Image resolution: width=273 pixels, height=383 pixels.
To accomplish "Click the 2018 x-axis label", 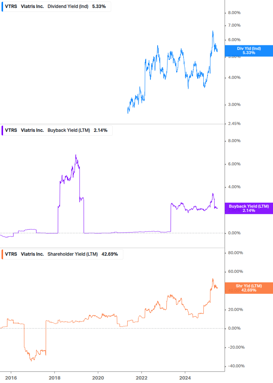I will point(54,378).
